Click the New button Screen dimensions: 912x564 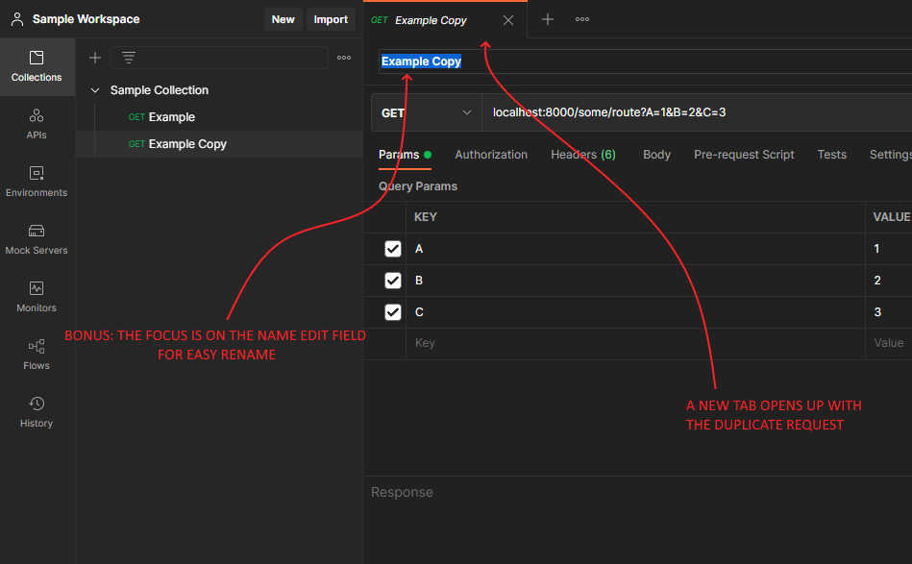[x=283, y=18]
